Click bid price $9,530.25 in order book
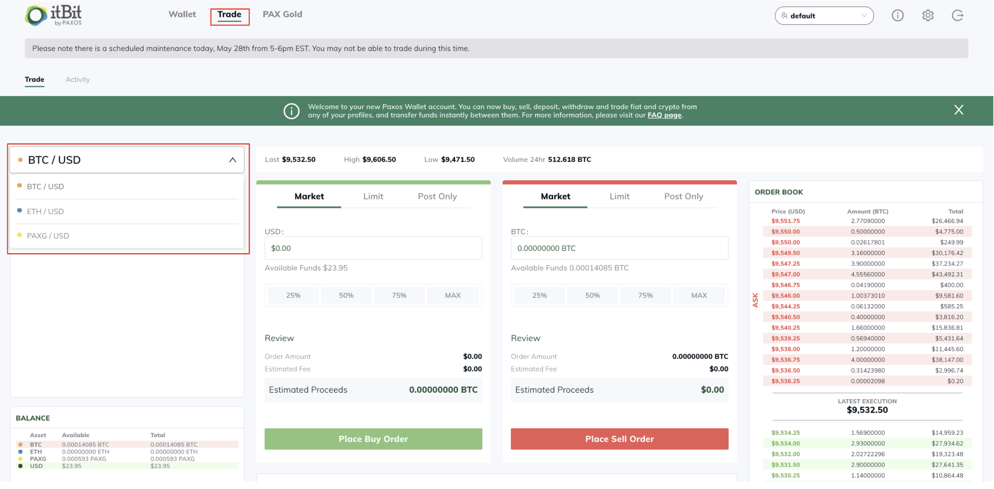Image resolution: width=994 pixels, height=489 pixels. (785, 476)
